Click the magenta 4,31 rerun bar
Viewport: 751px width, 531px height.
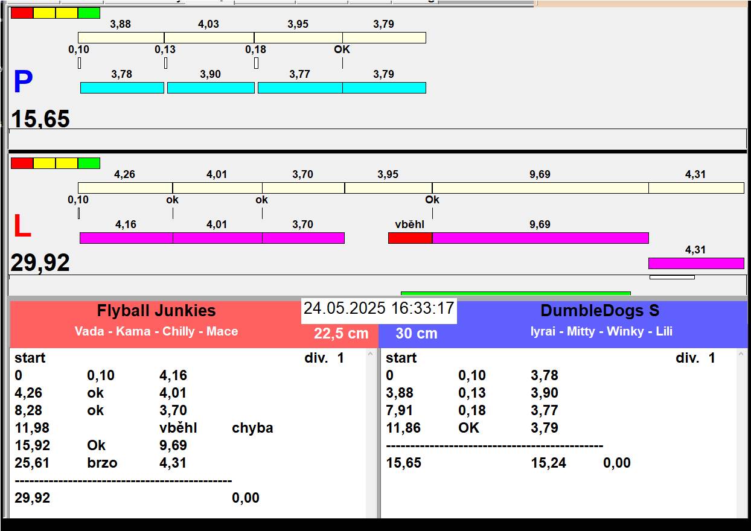695,263
